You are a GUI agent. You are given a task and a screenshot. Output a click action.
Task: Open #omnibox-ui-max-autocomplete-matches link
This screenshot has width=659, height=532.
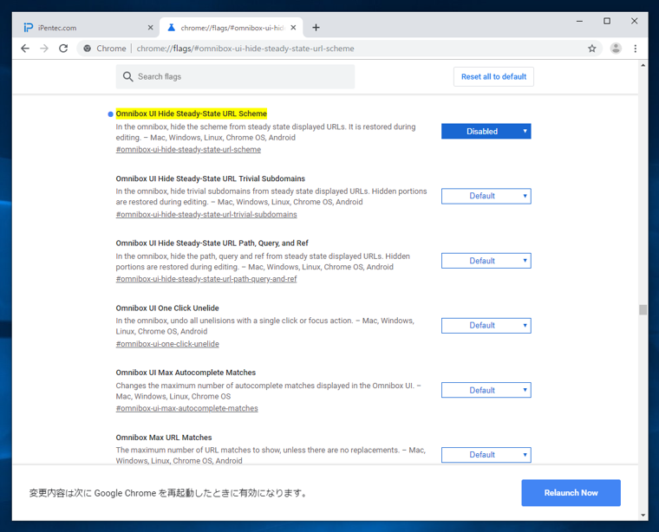pos(187,408)
